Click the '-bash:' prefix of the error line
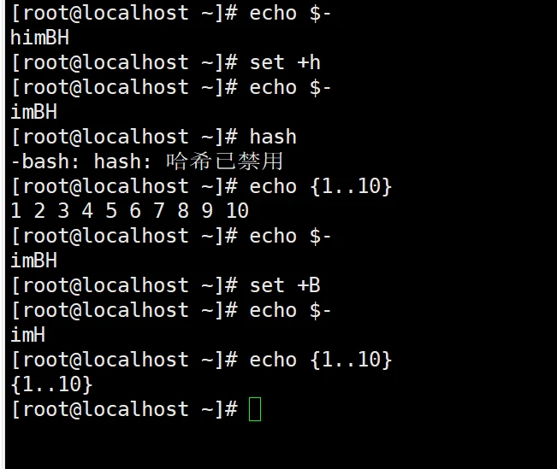Image resolution: width=557 pixels, height=469 pixels. coord(45,161)
